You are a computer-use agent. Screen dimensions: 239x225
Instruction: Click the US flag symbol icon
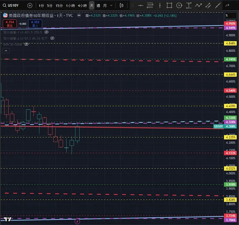pos(5,15)
